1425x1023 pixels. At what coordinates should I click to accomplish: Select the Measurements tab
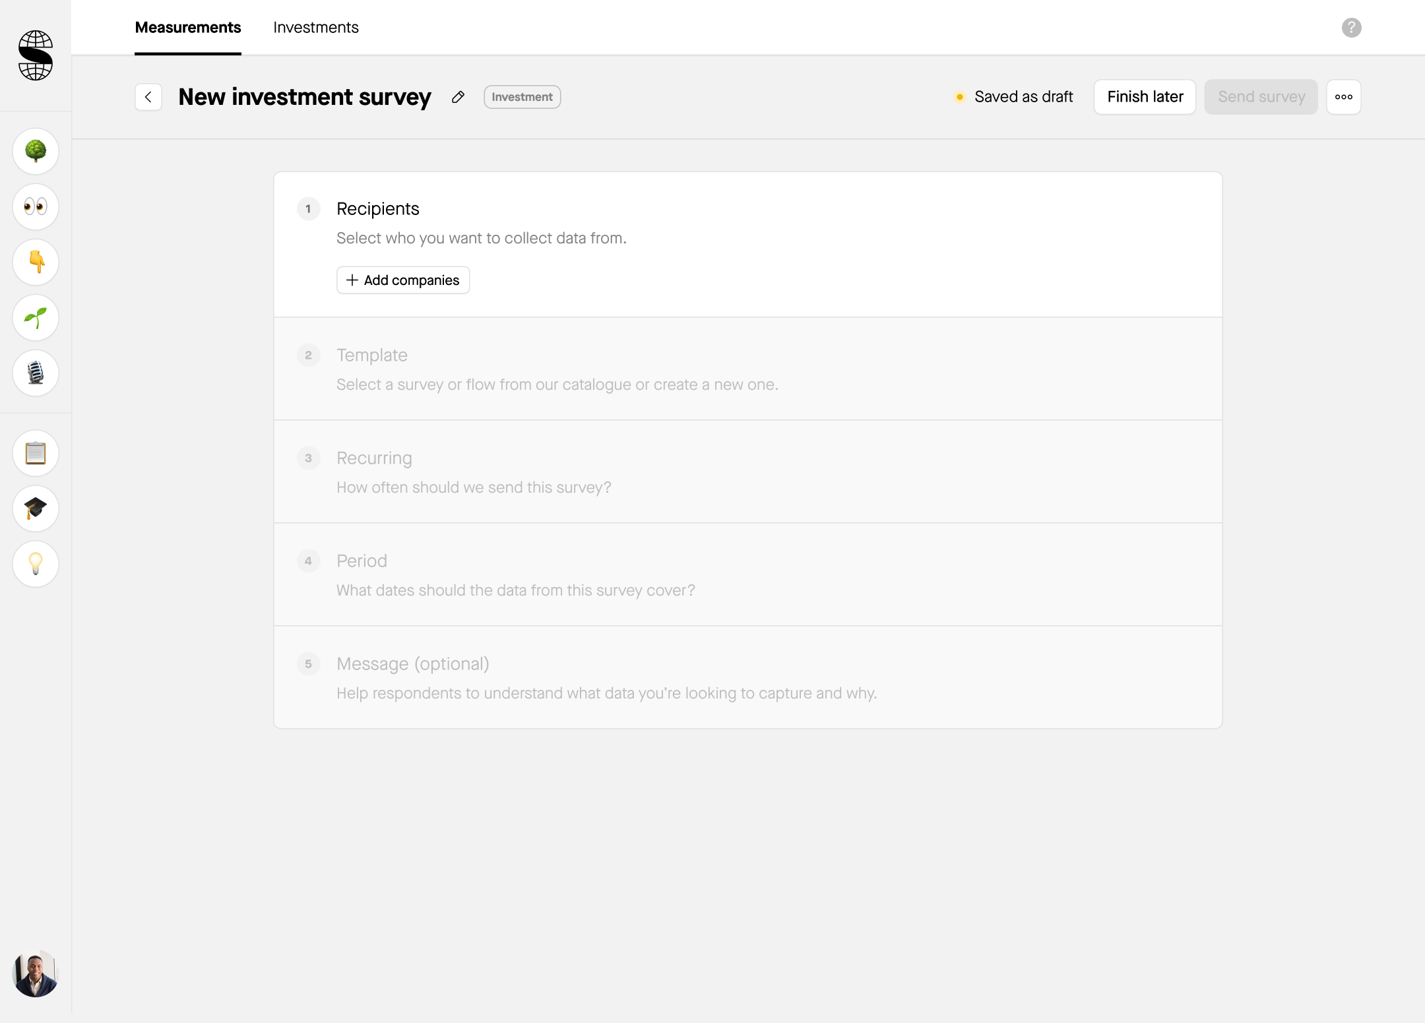188,28
